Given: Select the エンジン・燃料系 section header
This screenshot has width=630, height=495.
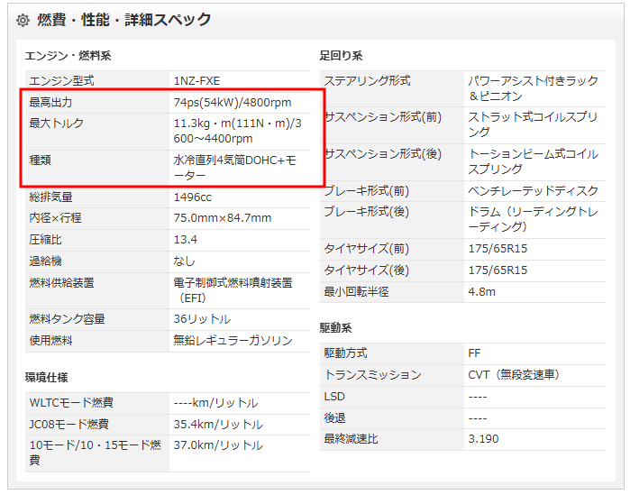Looking at the screenshot, I should point(68,56).
